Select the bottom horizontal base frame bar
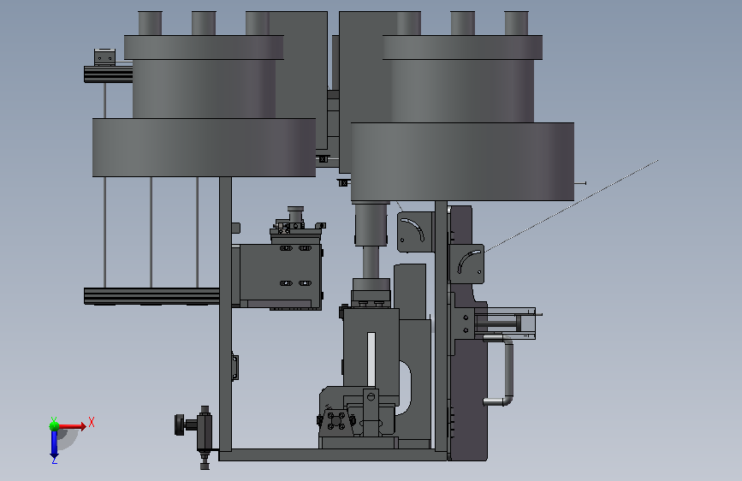Viewport: 742px width, 481px height. click(333, 455)
